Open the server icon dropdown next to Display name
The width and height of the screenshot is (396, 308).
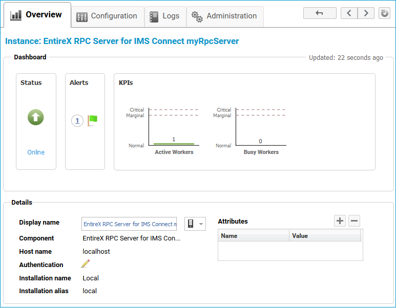195,224
